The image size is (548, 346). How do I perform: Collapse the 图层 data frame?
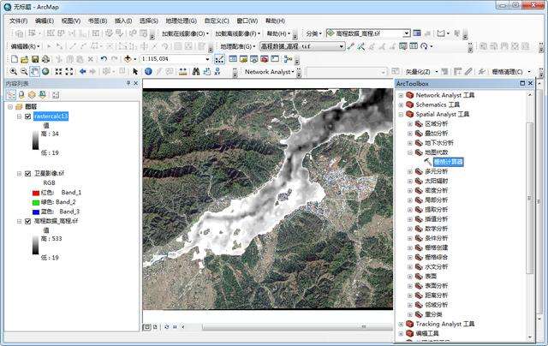pyautogui.click(x=10, y=106)
